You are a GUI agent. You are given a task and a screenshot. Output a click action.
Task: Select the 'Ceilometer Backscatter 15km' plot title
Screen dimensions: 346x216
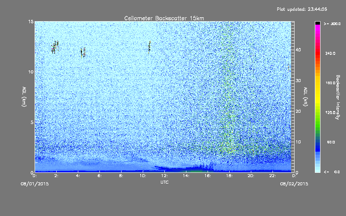pyautogui.click(x=164, y=18)
